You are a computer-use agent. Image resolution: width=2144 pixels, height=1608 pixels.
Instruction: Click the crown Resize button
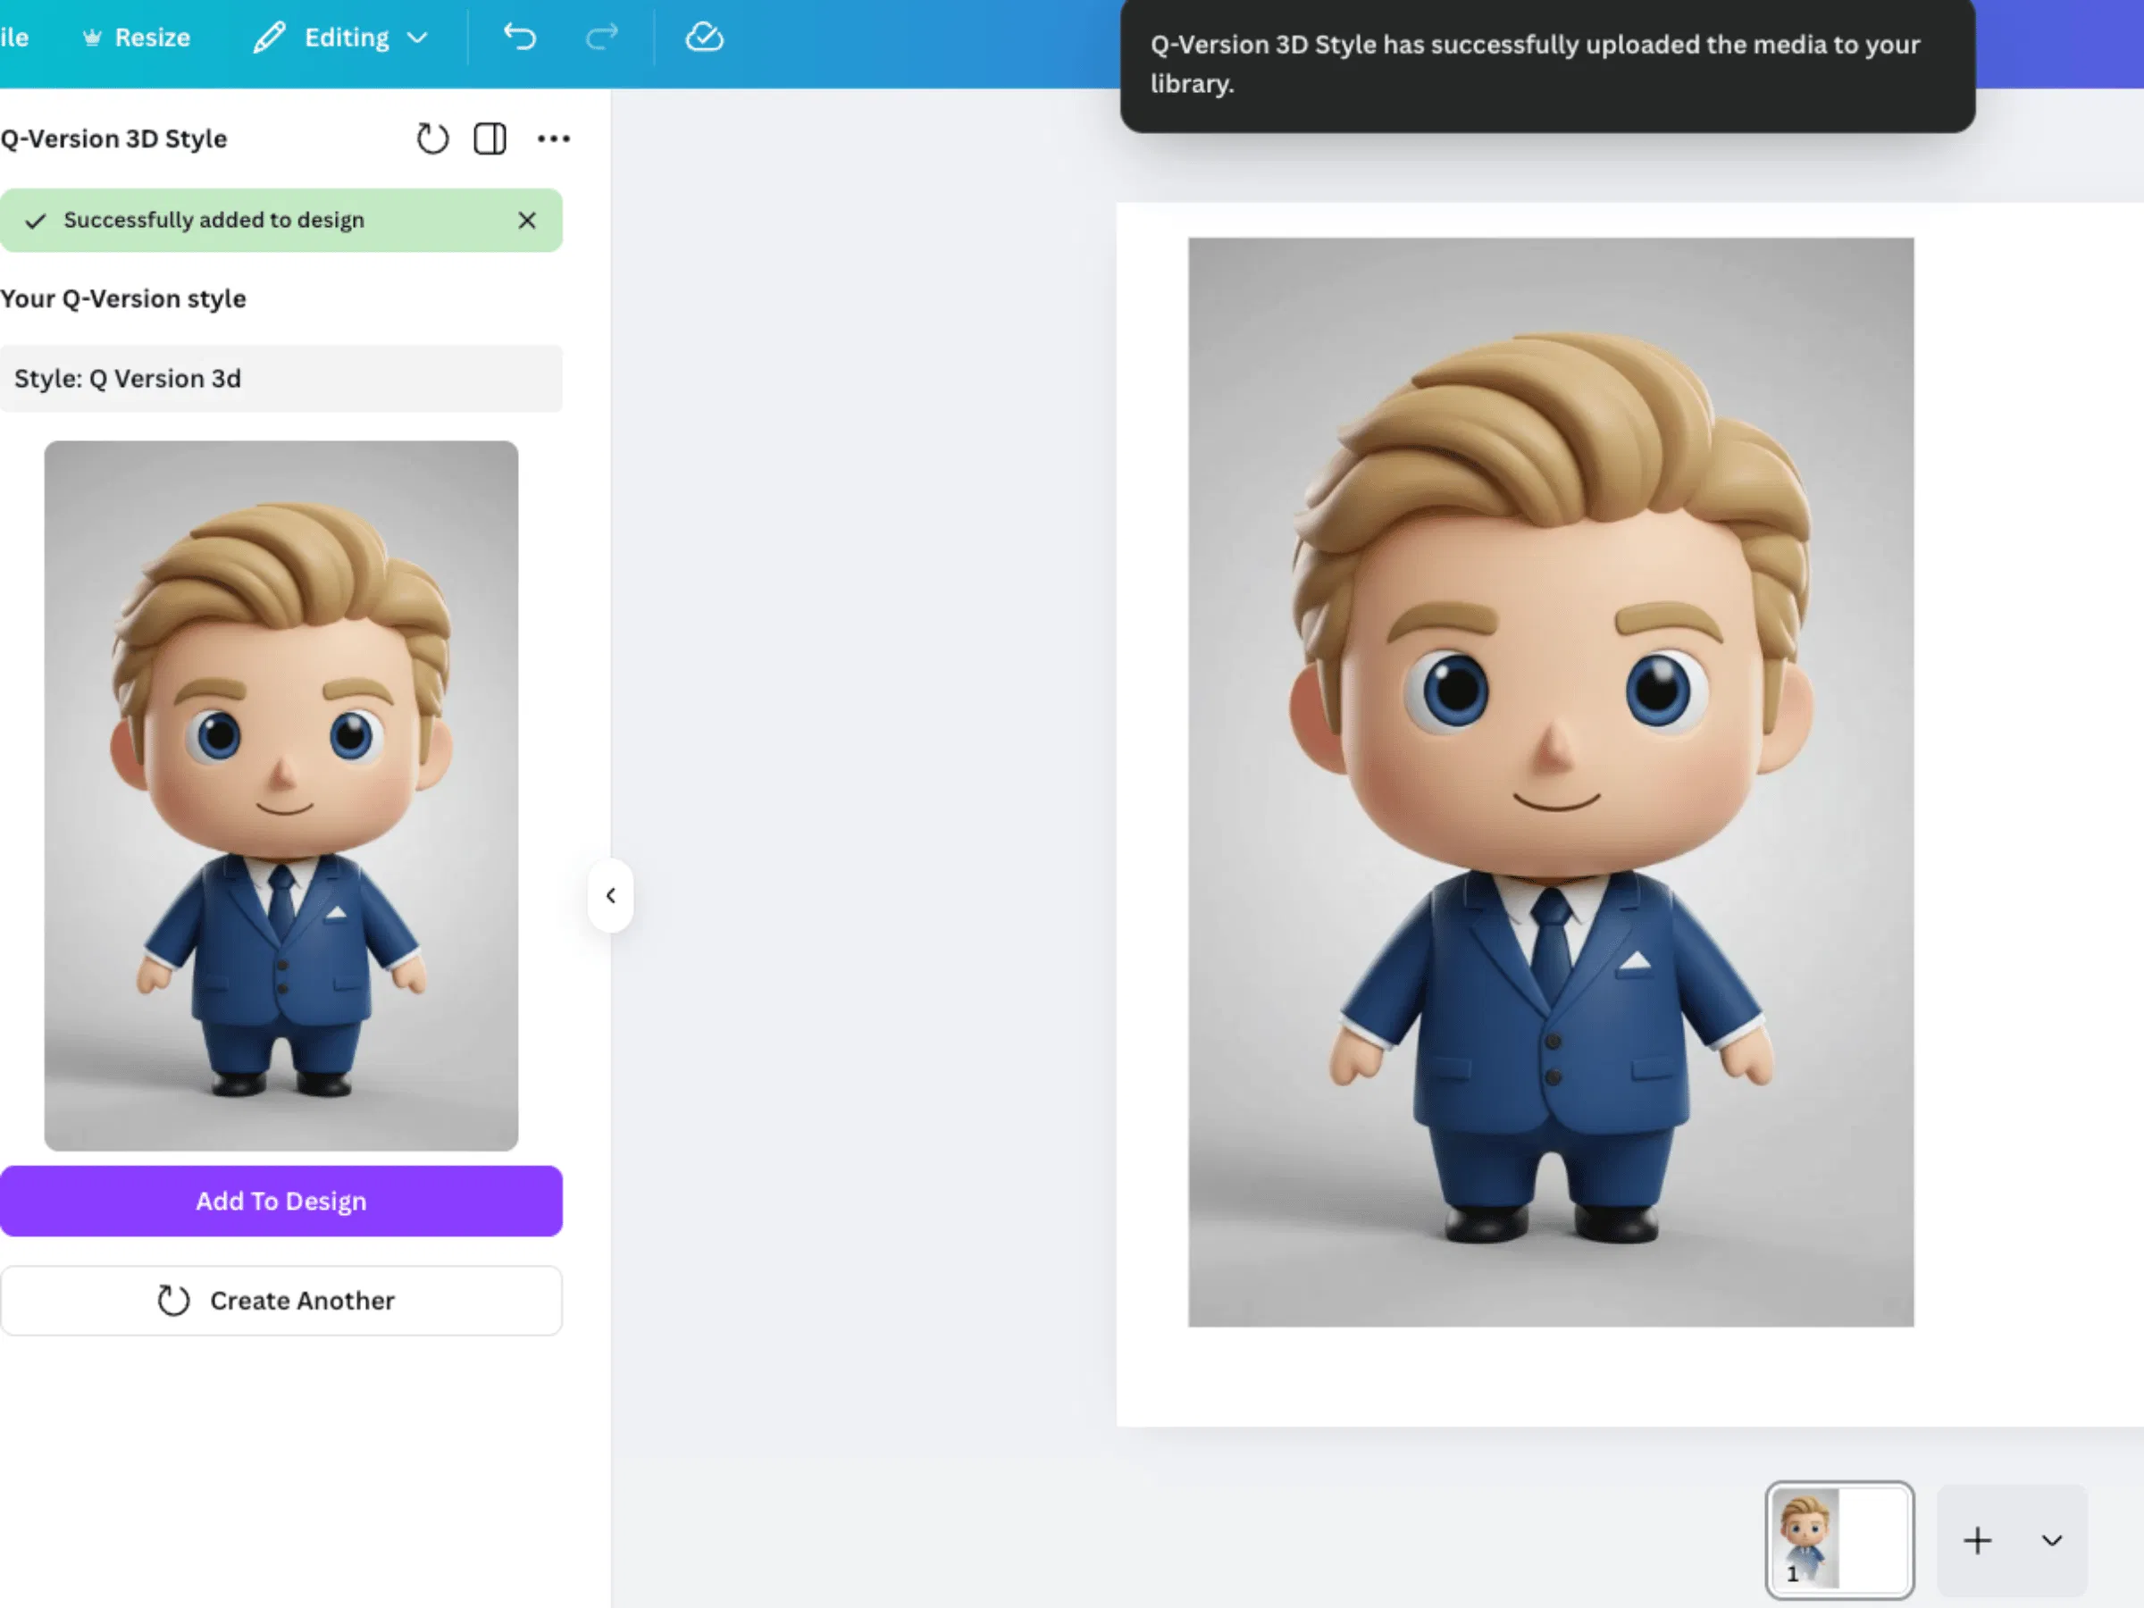tap(137, 38)
